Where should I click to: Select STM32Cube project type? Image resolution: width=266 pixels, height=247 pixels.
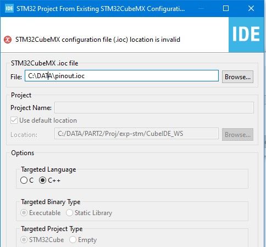(x=24, y=240)
